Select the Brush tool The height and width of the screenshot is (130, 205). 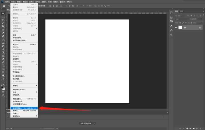pos(3,40)
